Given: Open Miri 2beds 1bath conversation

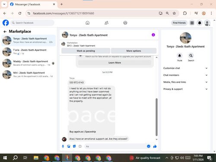Looking at the screenshot, I should [29, 74].
